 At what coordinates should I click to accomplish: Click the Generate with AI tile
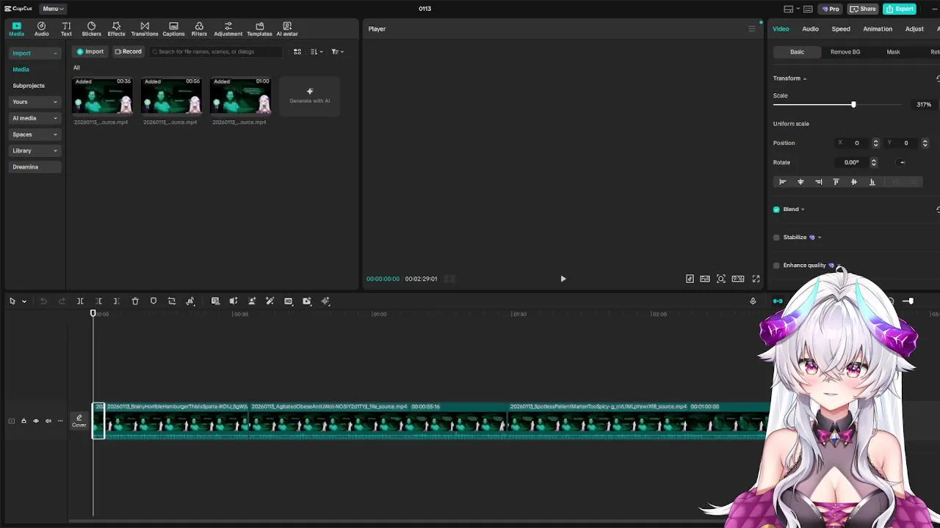[x=310, y=96]
